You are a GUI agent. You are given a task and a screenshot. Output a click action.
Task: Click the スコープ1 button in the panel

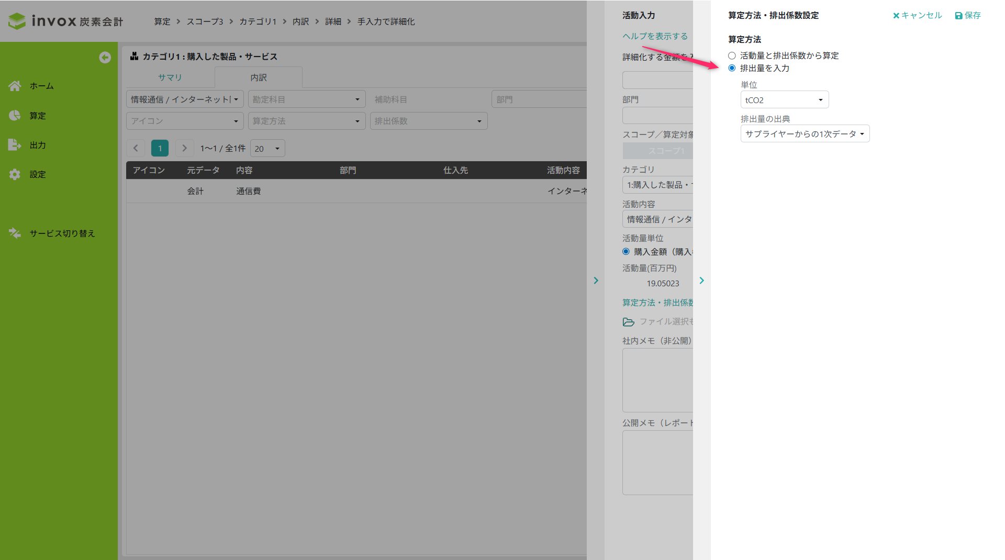[658, 151]
